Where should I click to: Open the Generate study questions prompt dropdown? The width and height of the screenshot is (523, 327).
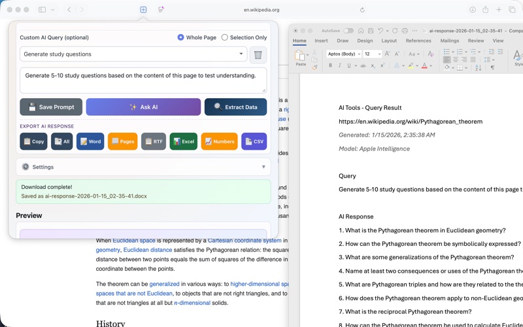point(133,54)
